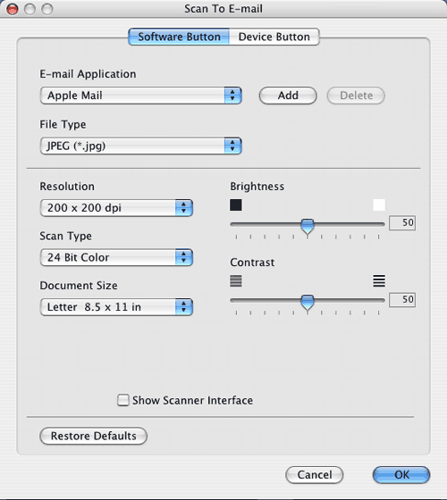Click the Restore Defaults button
Image resolution: width=447 pixels, height=500 pixels.
click(x=94, y=436)
